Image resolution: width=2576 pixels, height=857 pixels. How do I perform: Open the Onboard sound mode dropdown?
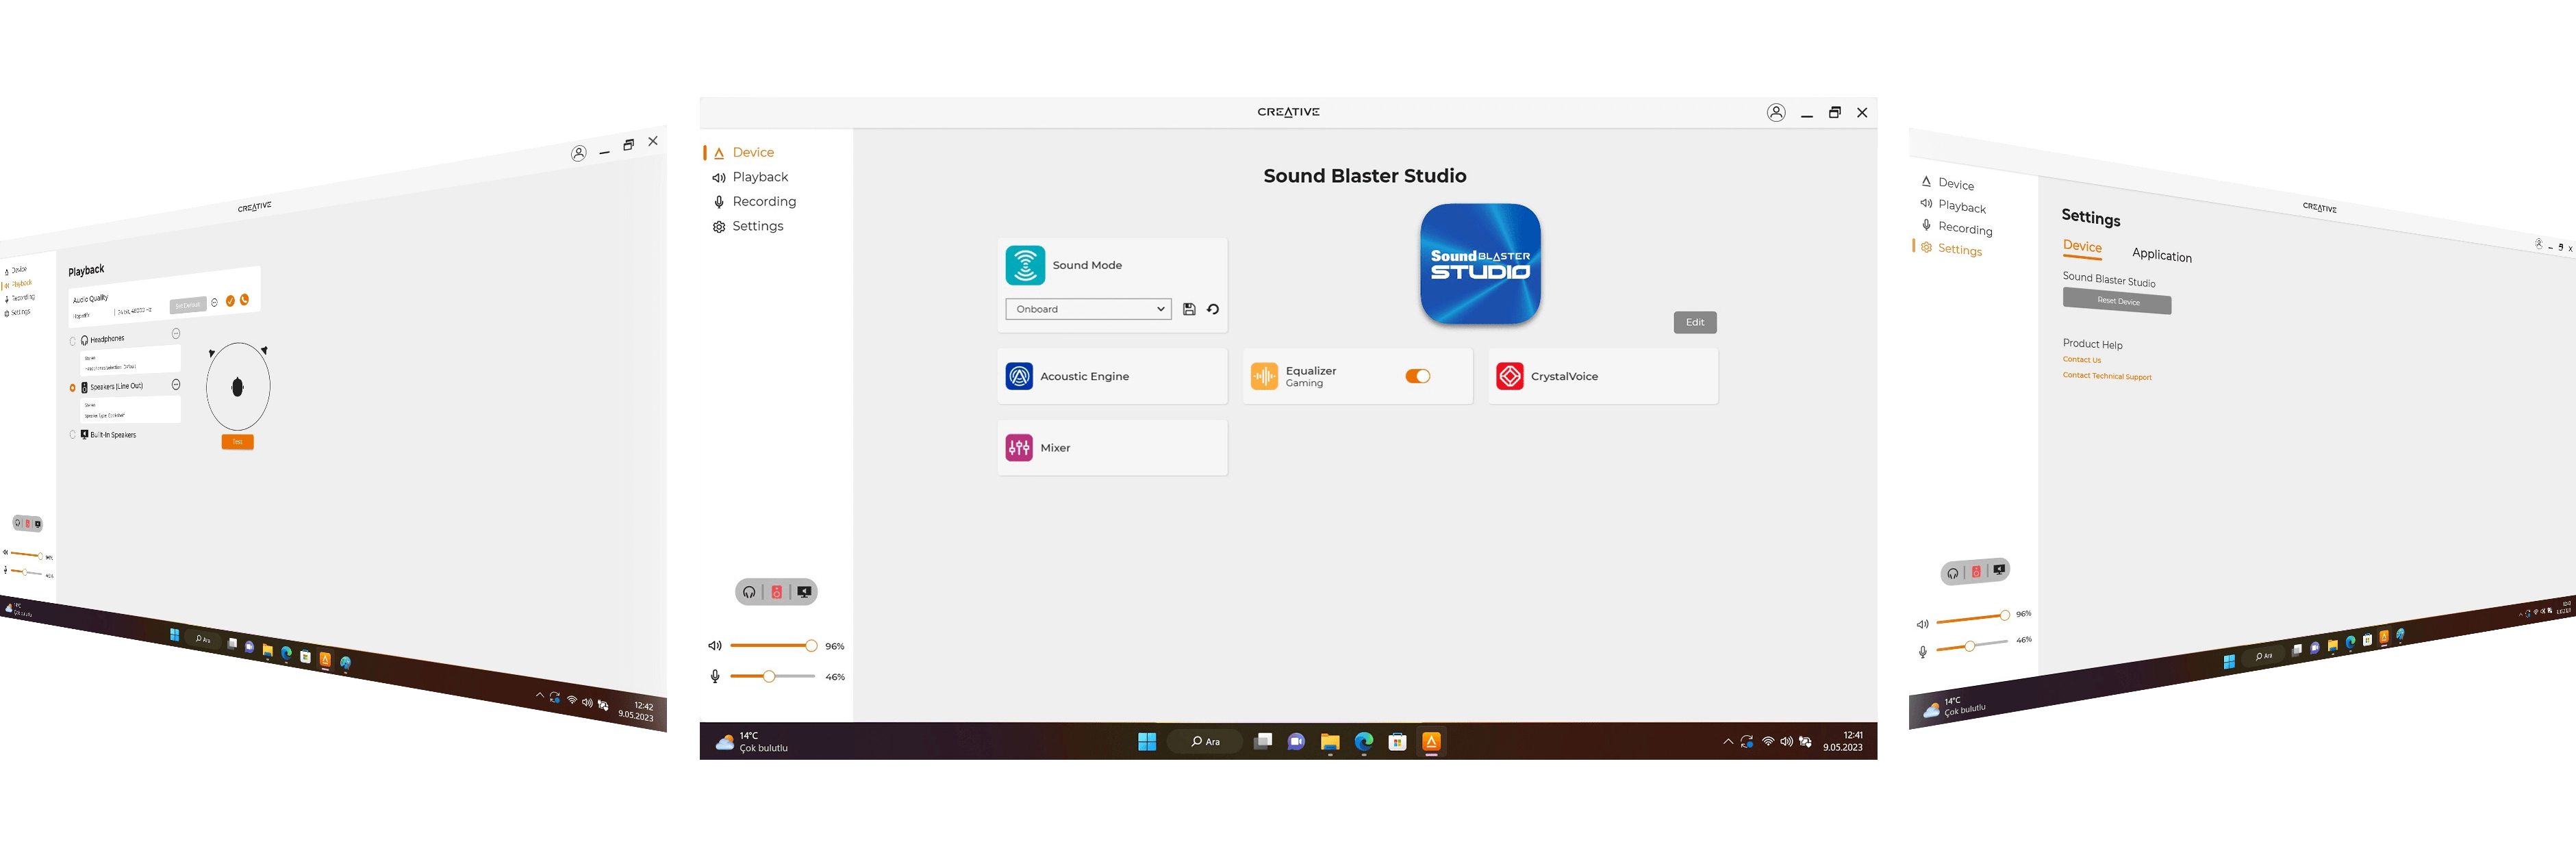coord(1088,309)
